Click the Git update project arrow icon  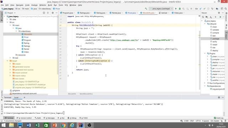(201, 9)
